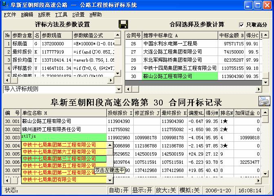Select contract row 28 东北军辉路桥集团有限公司
Viewport: 274px width, 196px height.
point(180,60)
